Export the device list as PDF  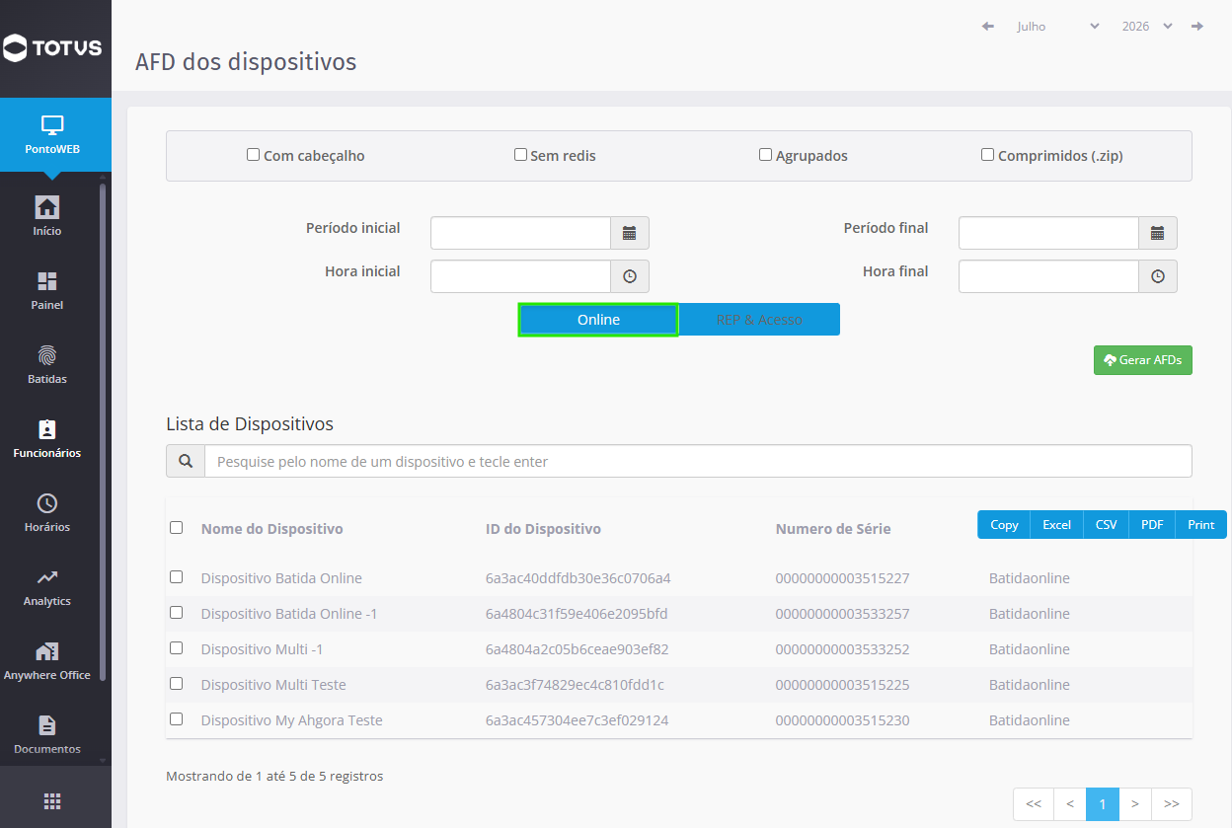[x=1152, y=525]
